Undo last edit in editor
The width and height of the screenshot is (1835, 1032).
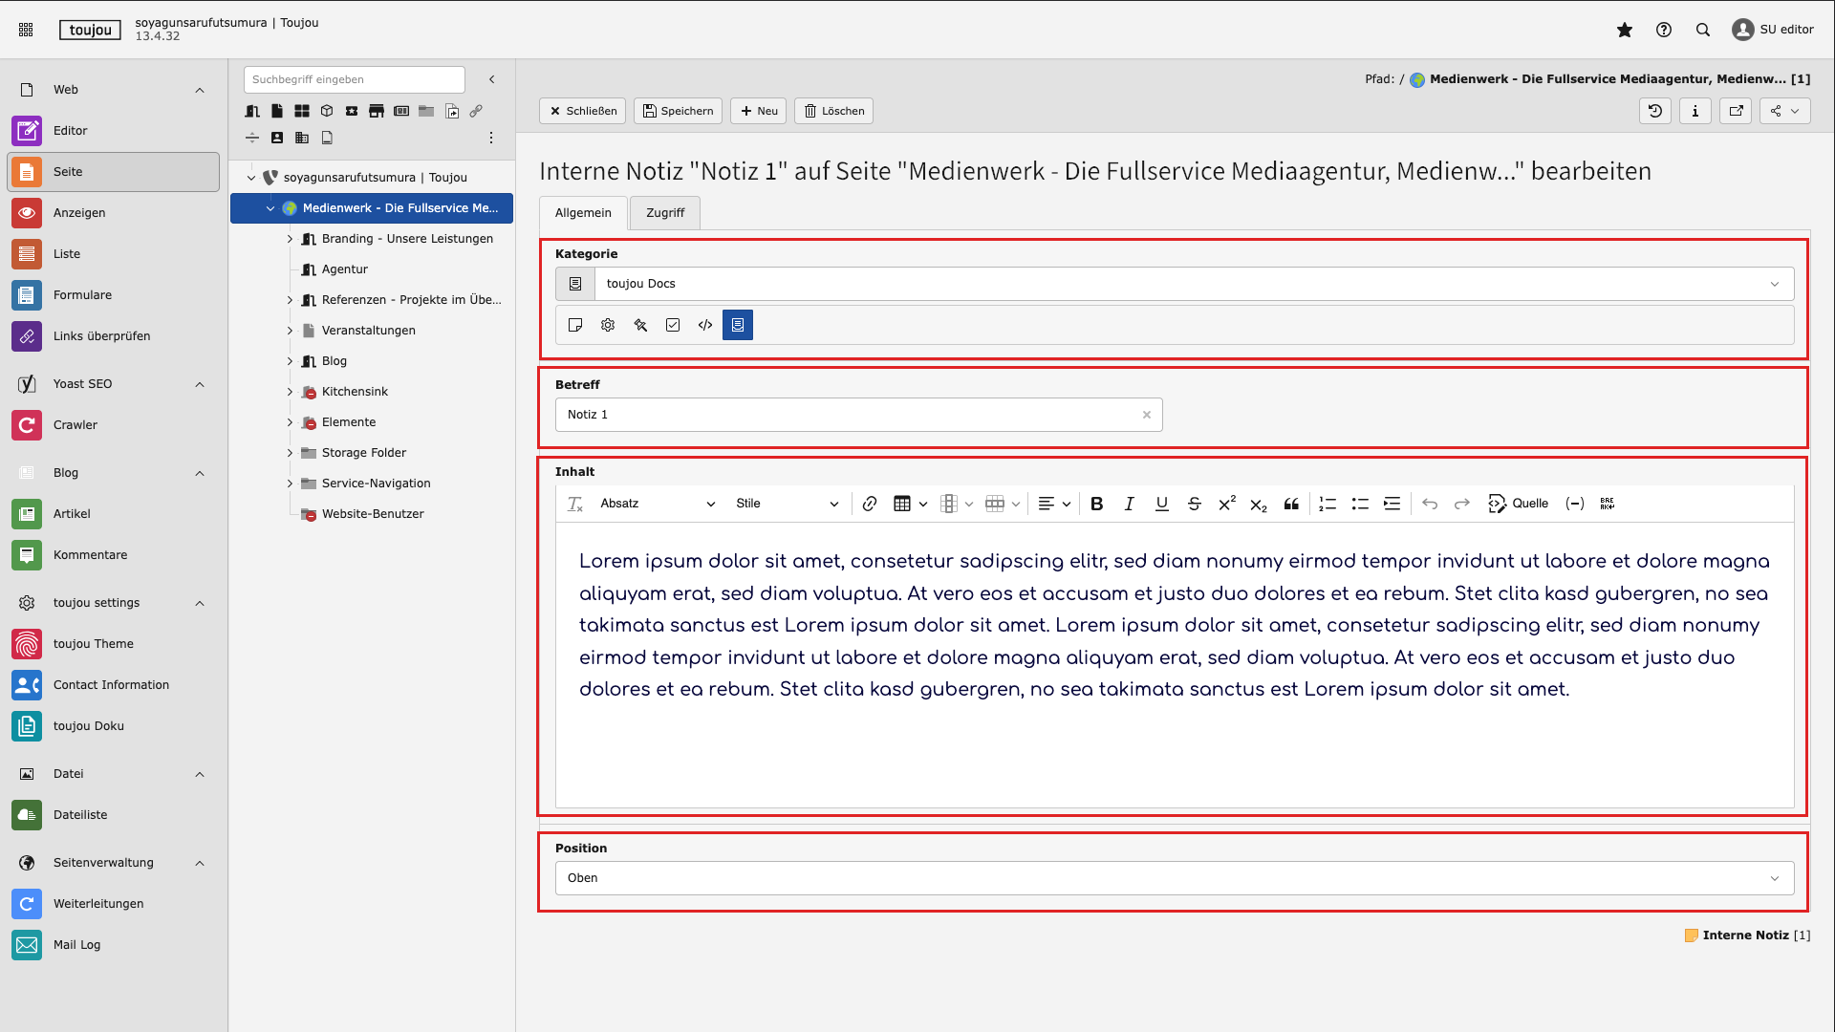(x=1430, y=504)
